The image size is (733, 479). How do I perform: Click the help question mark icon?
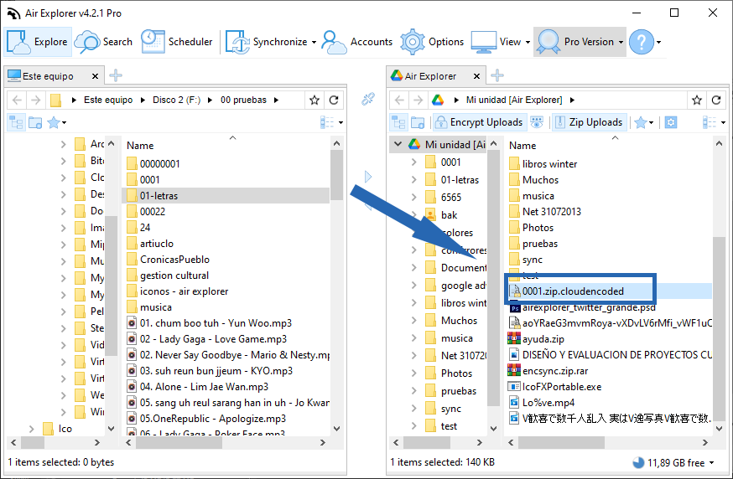click(642, 42)
